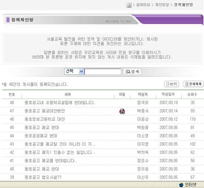This screenshot has height=188, width=204.
Task: Select 정책제안방 breadcrumb item
Action: [184, 5]
